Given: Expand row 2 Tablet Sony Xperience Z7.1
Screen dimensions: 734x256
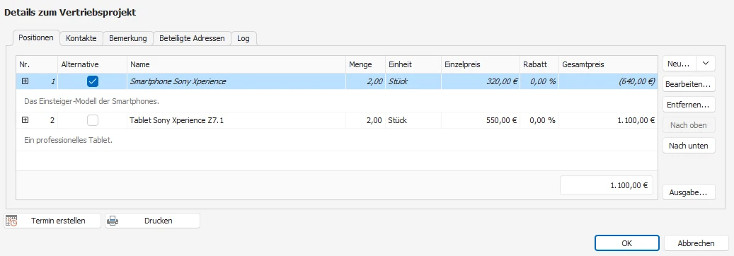Looking at the screenshot, I should [x=25, y=120].
